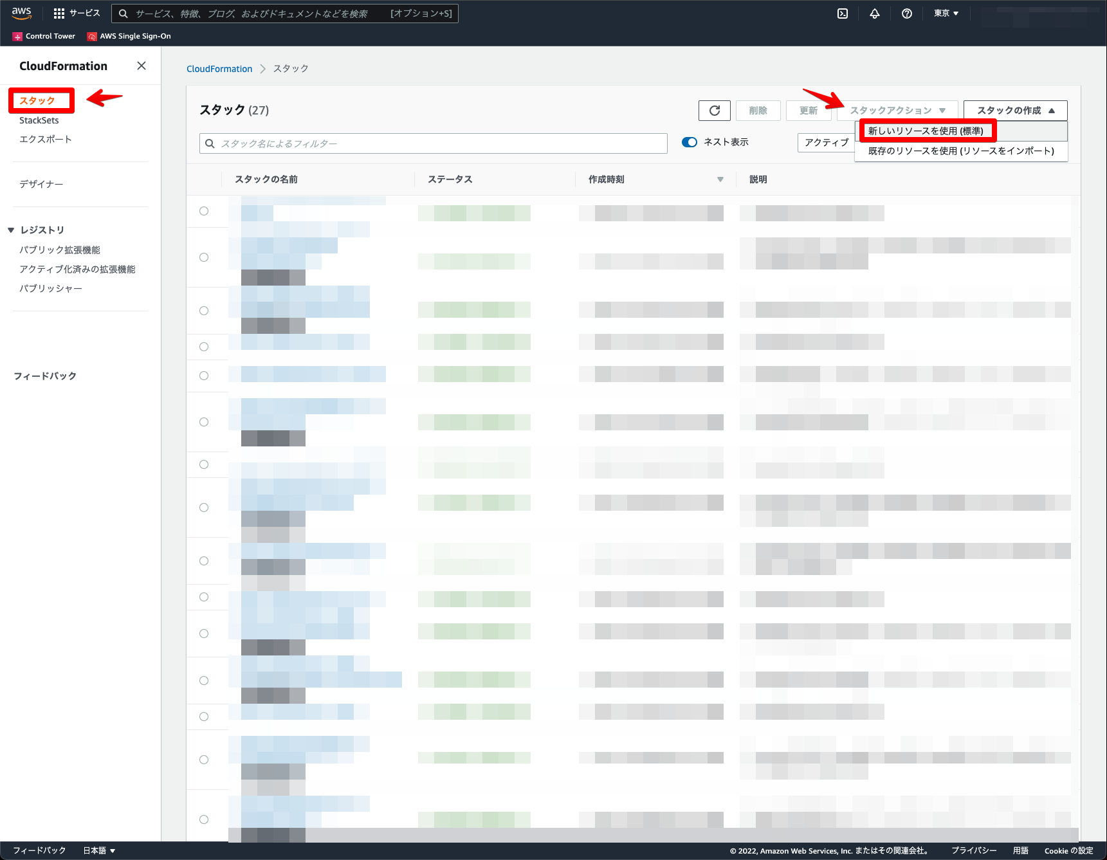The width and height of the screenshot is (1107, 860).
Task: Select the ninth stack radio button
Action: click(x=204, y=561)
